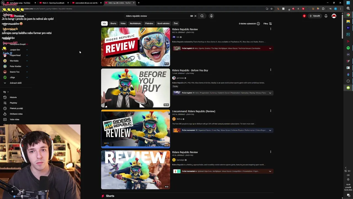Open the on-screen keyboard icon in search box
Viewport: 353px width, 199px height.
(x=192, y=16)
